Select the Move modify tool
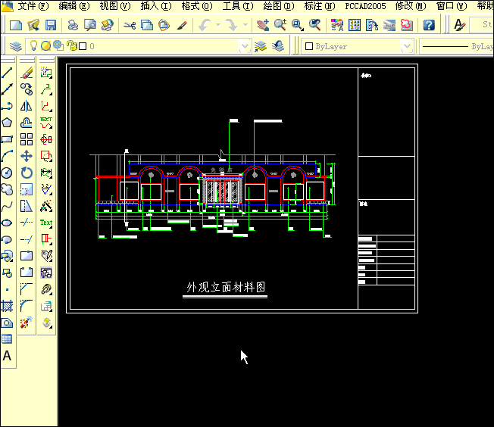 pyautogui.click(x=27, y=156)
